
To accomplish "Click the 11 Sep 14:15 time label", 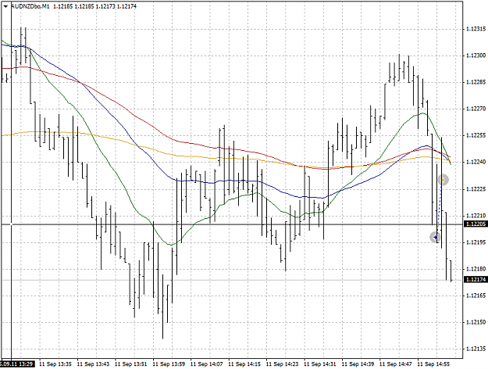I will tap(244, 364).
